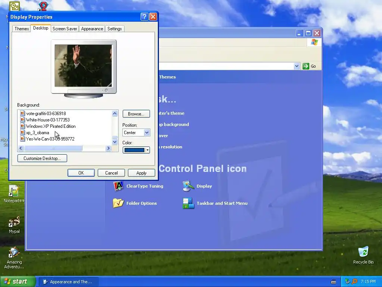Click the monitor wallpaper preview image
382x287 pixels.
(x=83, y=66)
